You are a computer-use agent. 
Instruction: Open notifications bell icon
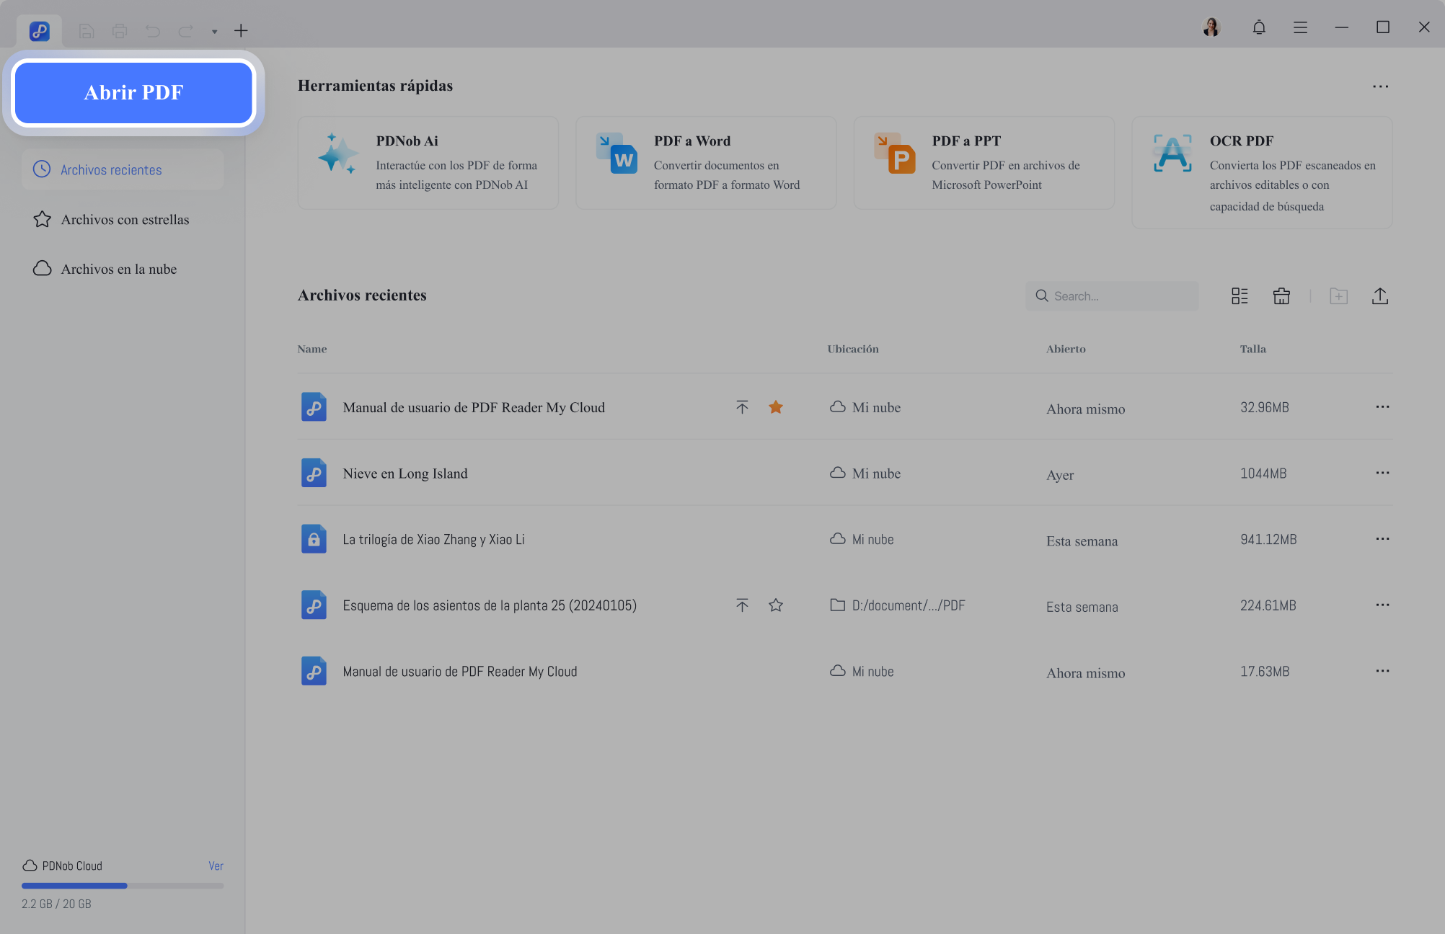[1259, 27]
